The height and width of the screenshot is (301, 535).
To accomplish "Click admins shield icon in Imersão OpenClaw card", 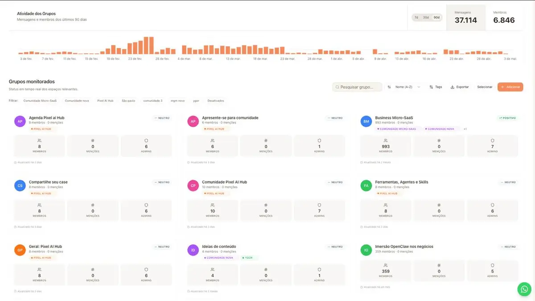I will click(x=492, y=265).
